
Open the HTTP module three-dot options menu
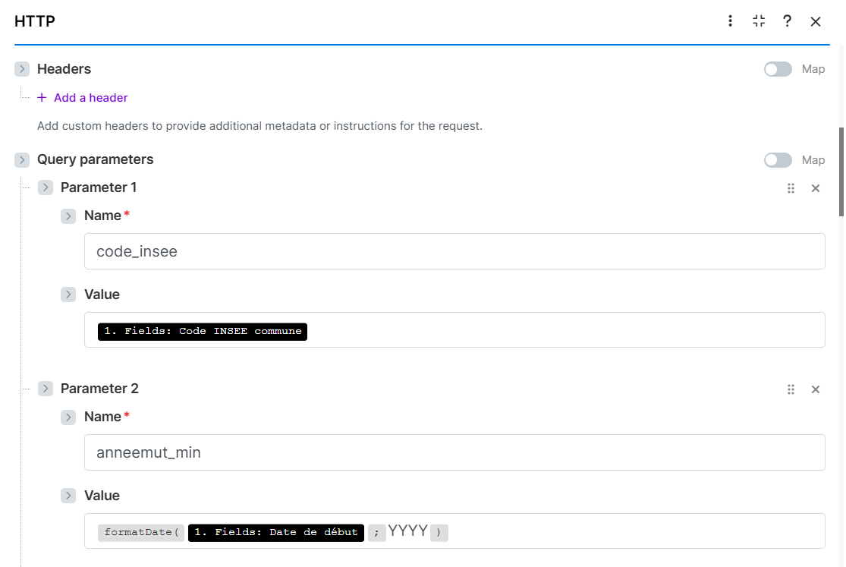pyautogui.click(x=730, y=21)
